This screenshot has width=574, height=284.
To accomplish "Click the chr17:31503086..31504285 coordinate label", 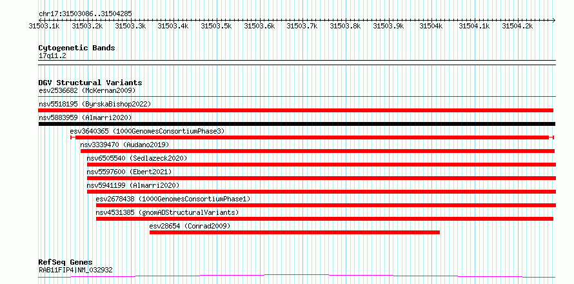I will (85, 14).
